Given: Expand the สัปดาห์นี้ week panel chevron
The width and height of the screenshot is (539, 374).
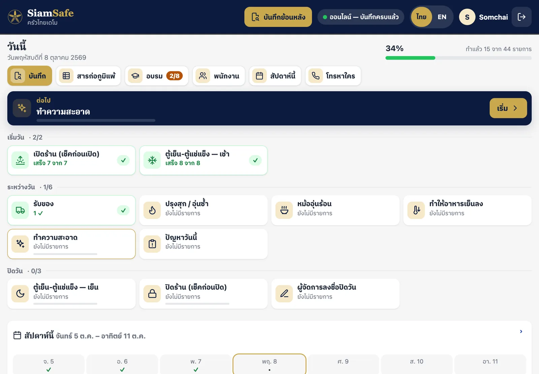Looking at the screenshot, I should pos(521,332).
